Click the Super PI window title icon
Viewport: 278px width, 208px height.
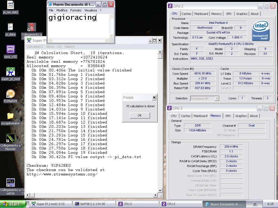[29, 40]
